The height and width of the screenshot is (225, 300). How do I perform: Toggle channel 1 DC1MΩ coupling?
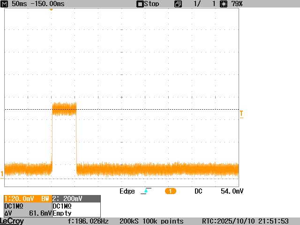[x=14, y=206]
